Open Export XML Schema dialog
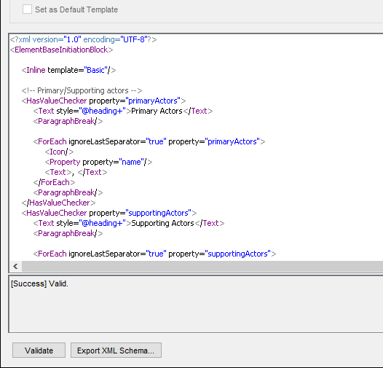This screenshot has height=368, width=383. [x=116, y=351]
